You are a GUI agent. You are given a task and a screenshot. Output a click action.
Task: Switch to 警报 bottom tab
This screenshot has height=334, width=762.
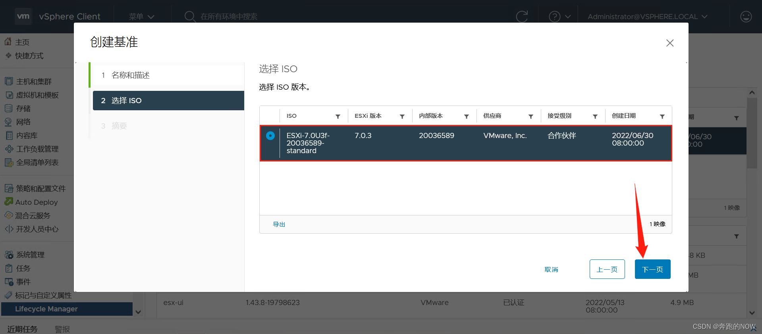pyautogui.click(x=62, y=329)
